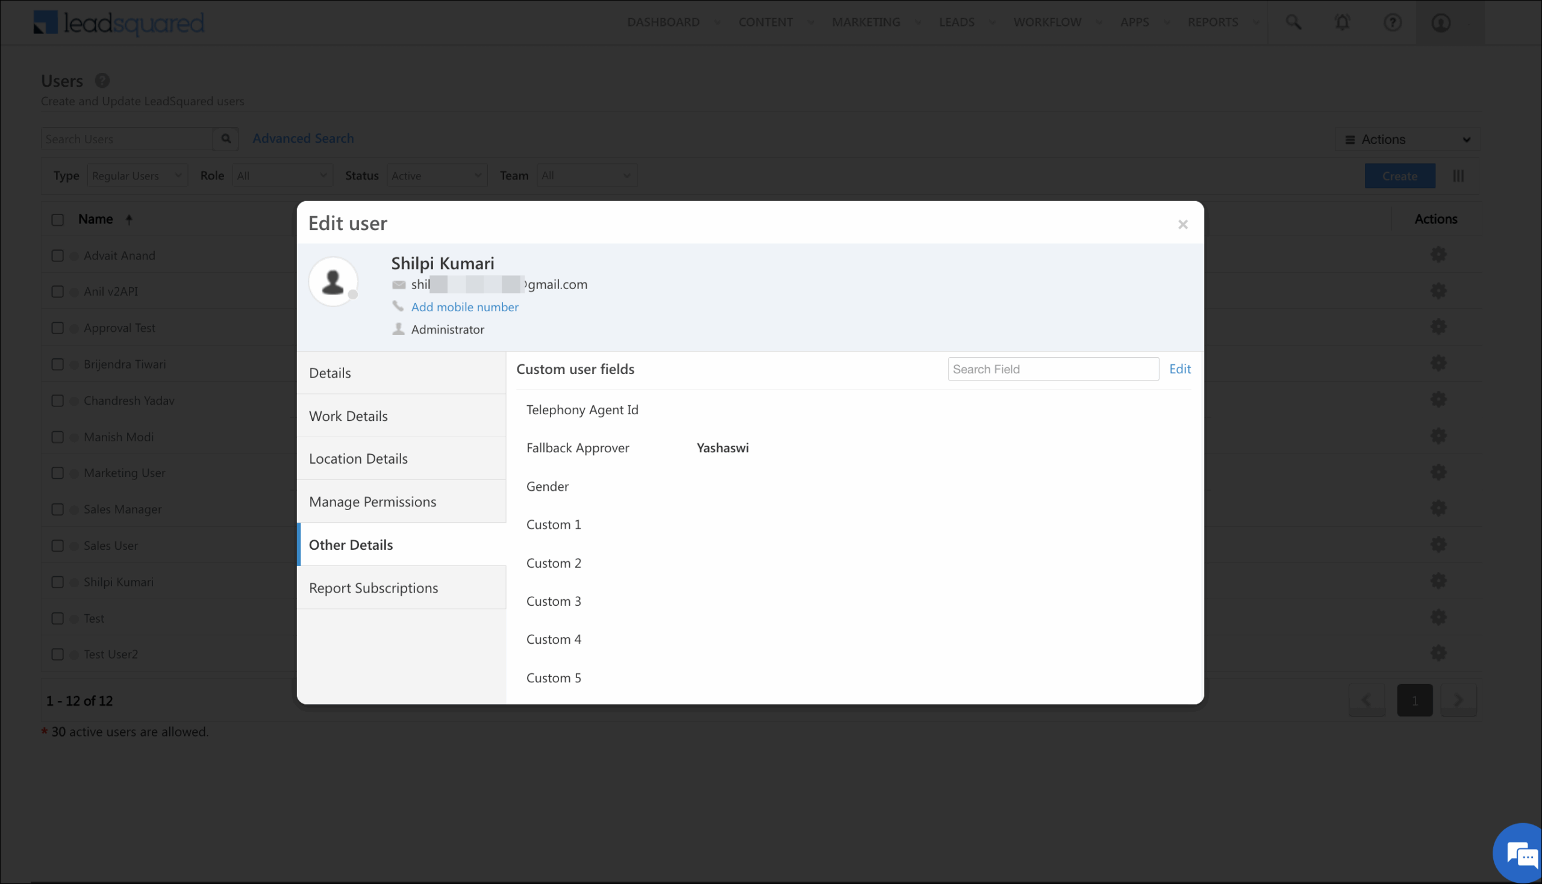Expand the MARKETING menu
Screen dimensions: 1542x884
pyautogui.click(x=876, y=22)
